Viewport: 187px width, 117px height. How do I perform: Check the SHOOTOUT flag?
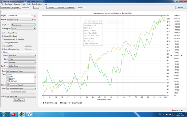(8, 81)
